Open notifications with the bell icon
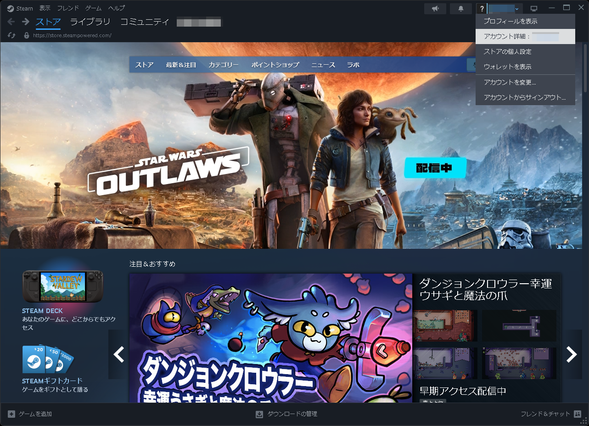This screenshot has width=589, height=426. 460,8
